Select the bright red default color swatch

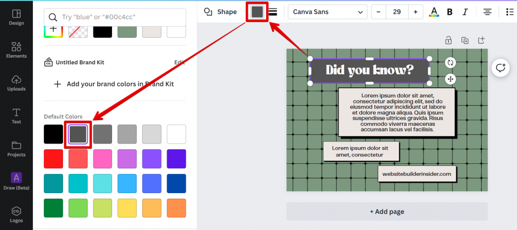tap(54, 159)
